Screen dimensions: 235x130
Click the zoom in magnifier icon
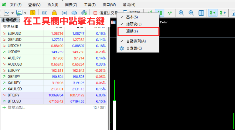click(181, 13)
